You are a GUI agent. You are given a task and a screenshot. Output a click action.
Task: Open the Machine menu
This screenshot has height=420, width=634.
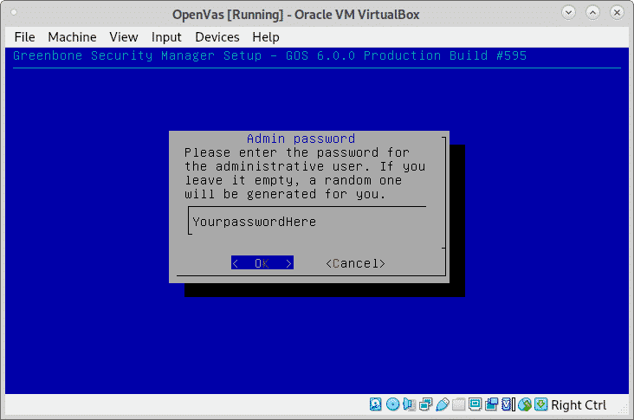tap(72, 37)
